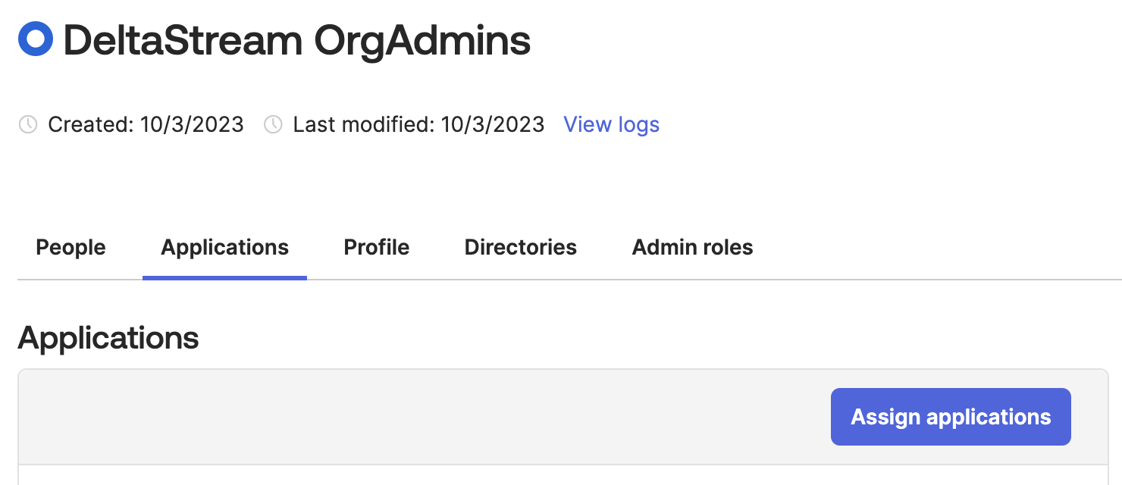
Task: Click the word DeltaStream in the title
Action: pos(183,41)
